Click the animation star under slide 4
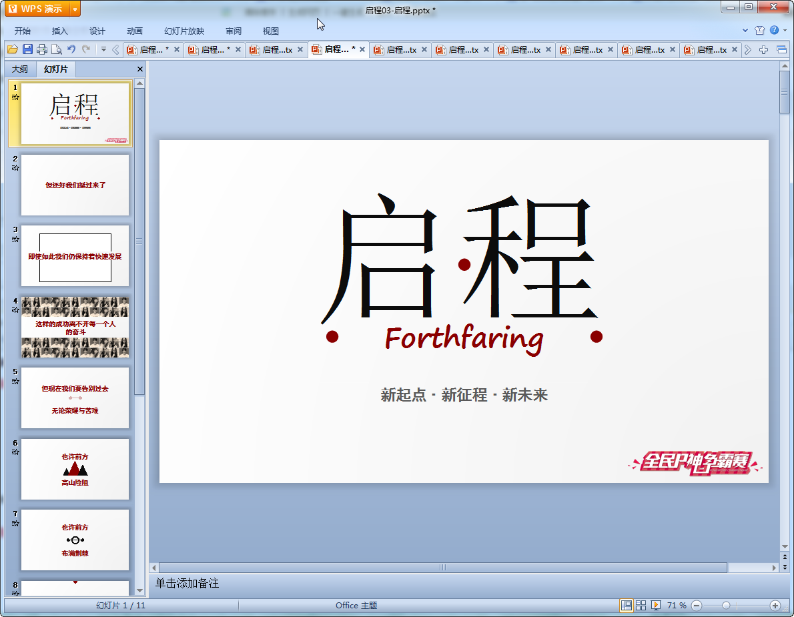Image resolution: width=794 pixels, height=617 pixels. (x=15, y=310)
